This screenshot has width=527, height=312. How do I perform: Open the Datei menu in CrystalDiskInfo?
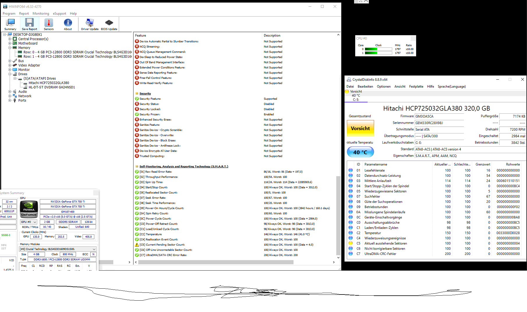pos(350,87)
